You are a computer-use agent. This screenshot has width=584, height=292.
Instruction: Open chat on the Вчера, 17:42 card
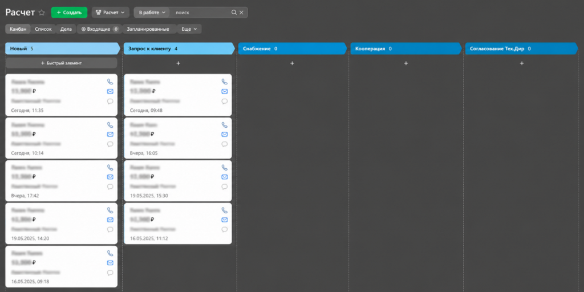[x=110, y=186]
